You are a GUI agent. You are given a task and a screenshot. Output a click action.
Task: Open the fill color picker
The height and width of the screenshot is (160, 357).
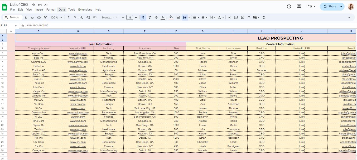[x=171, y=17]
